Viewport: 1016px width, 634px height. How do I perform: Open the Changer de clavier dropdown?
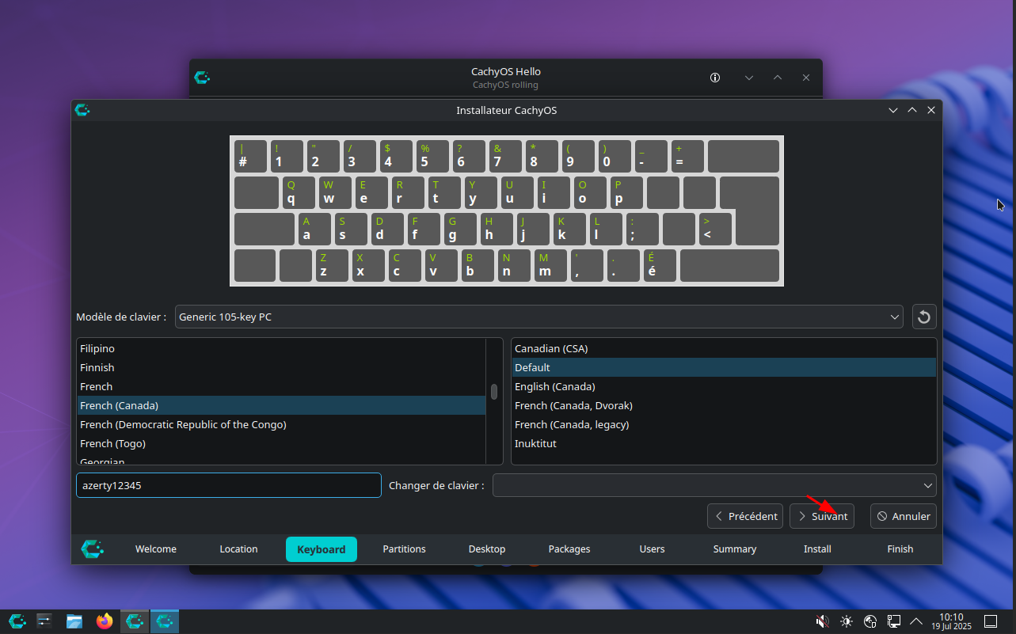[713, 485]
